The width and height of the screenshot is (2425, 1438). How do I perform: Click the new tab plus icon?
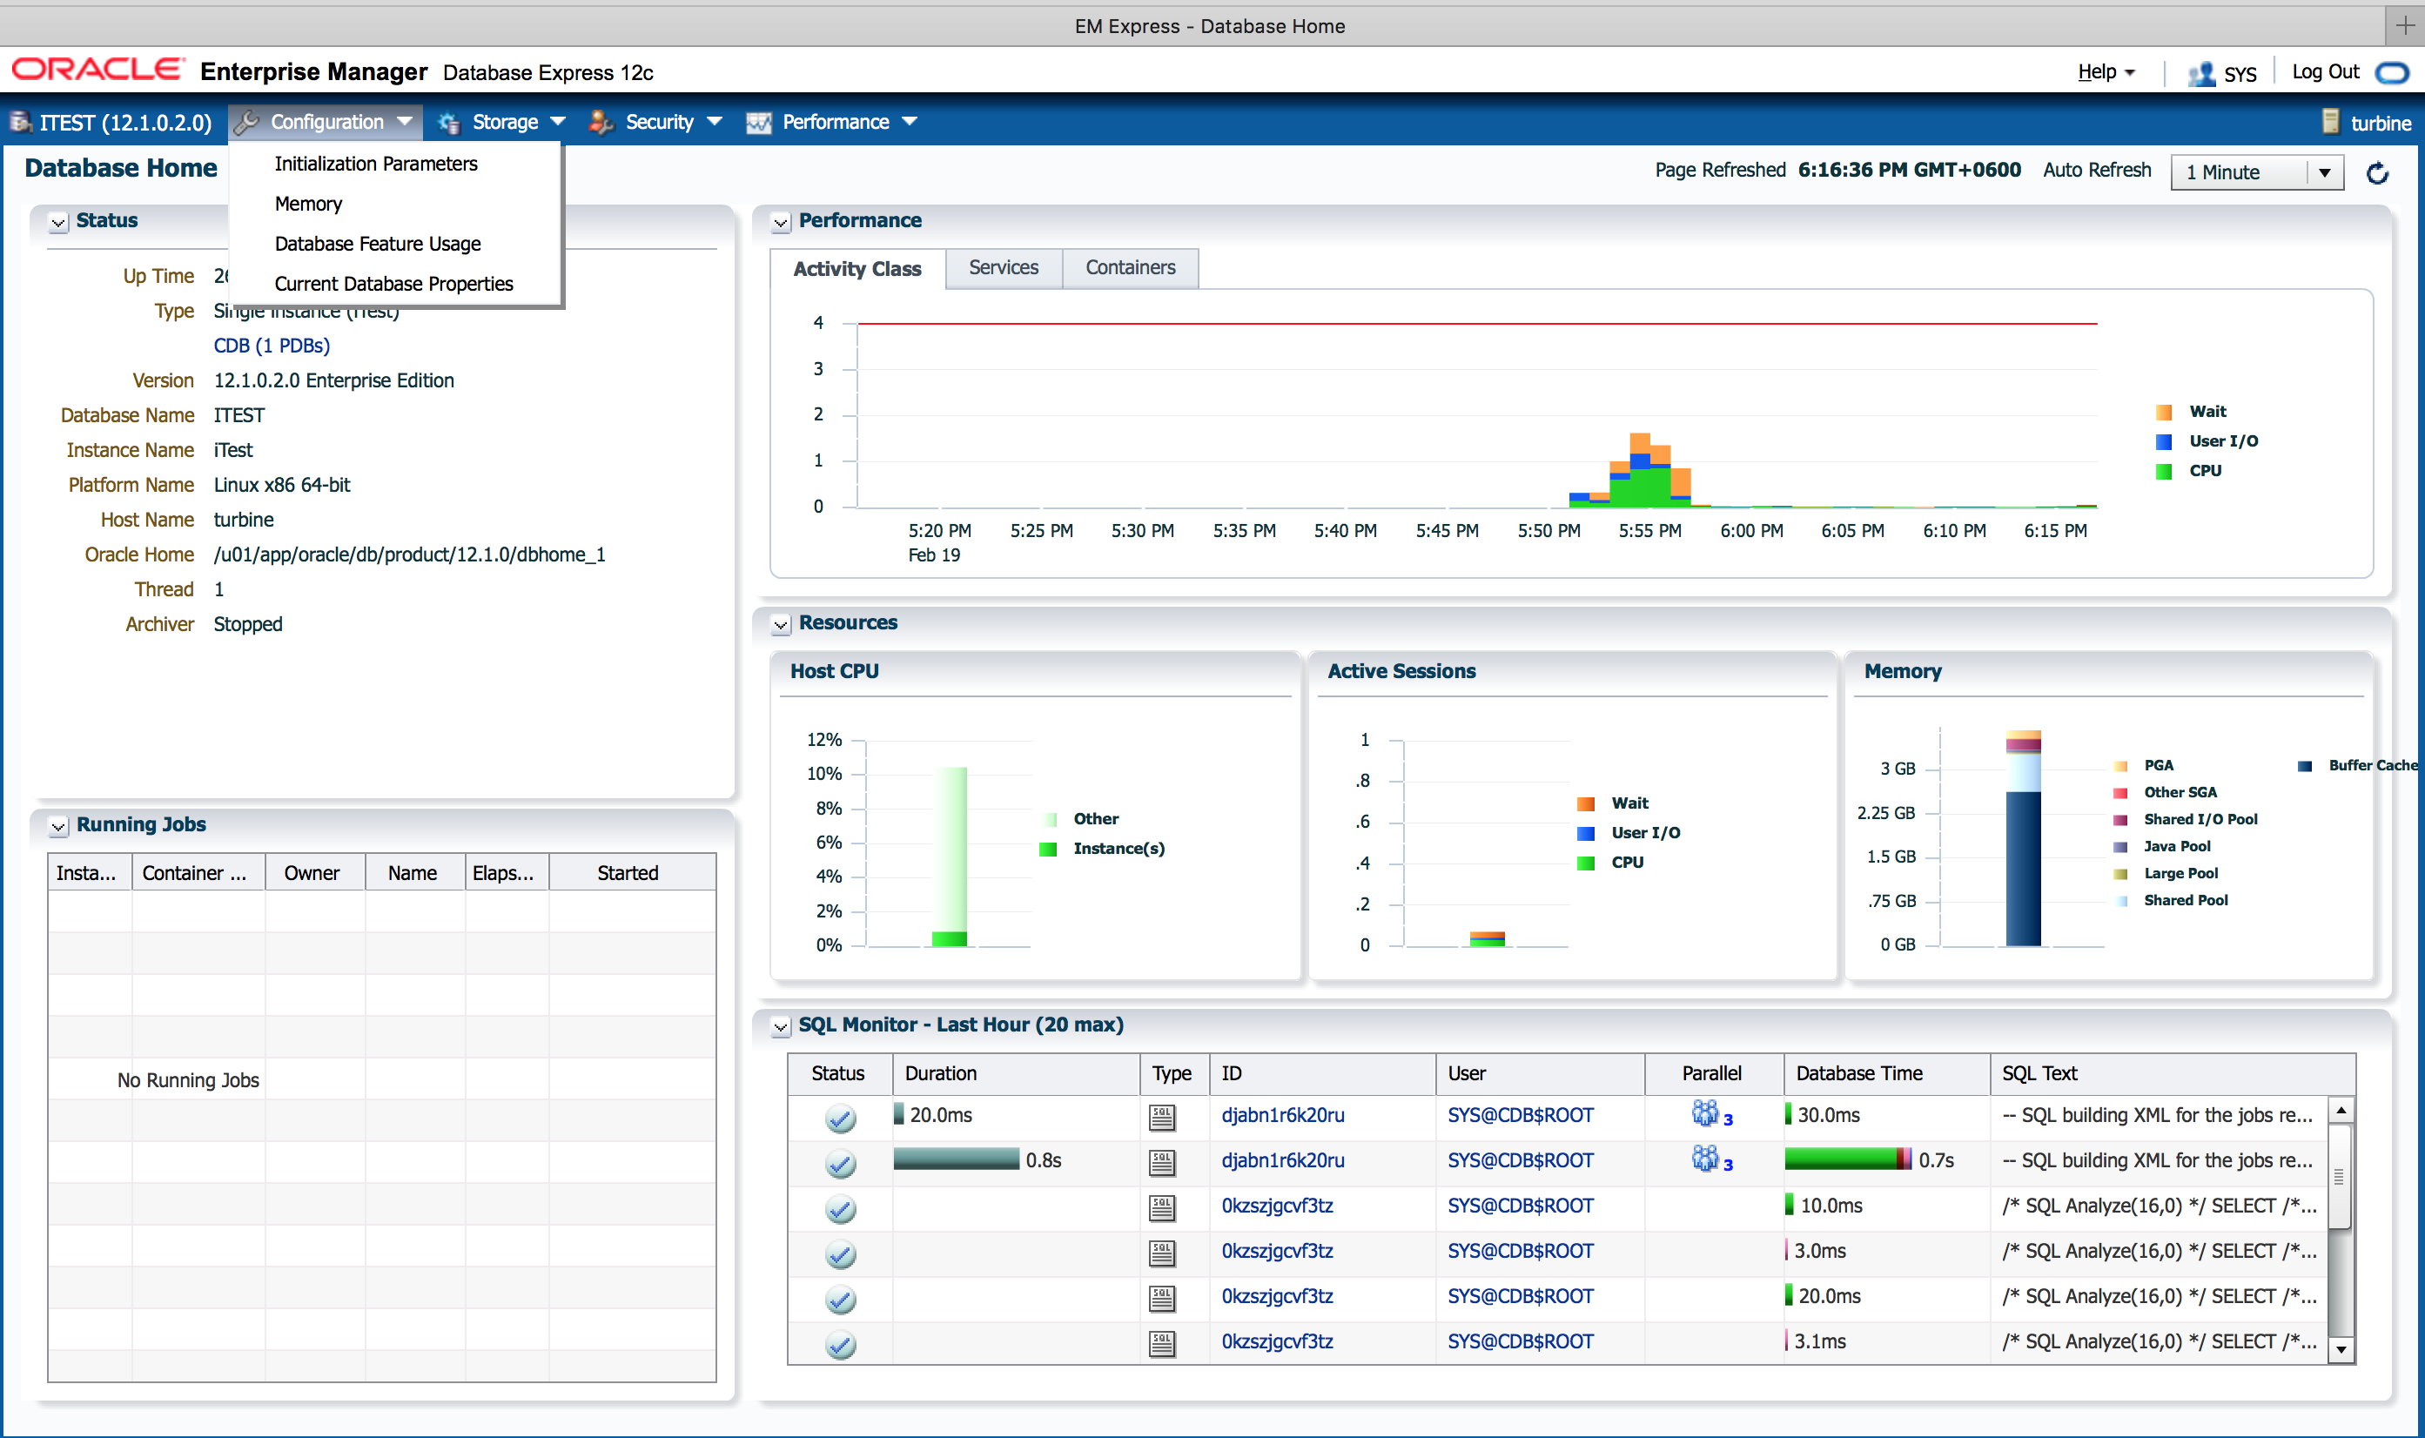click(2405, 25)
